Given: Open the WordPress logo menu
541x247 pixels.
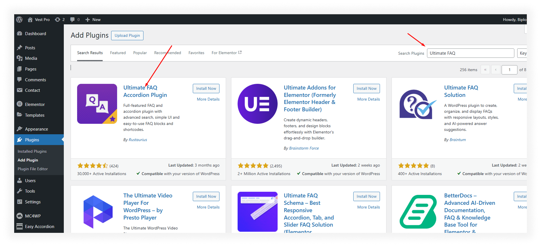Looking at the screenshot, I should [x=19, y=20].
